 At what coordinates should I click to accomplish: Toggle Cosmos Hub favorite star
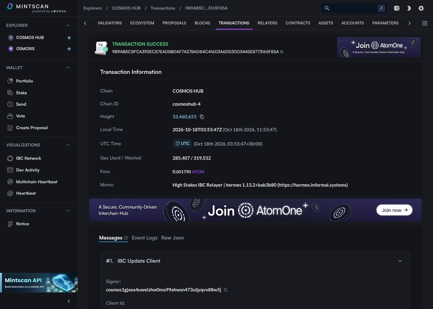coord(69,38)
